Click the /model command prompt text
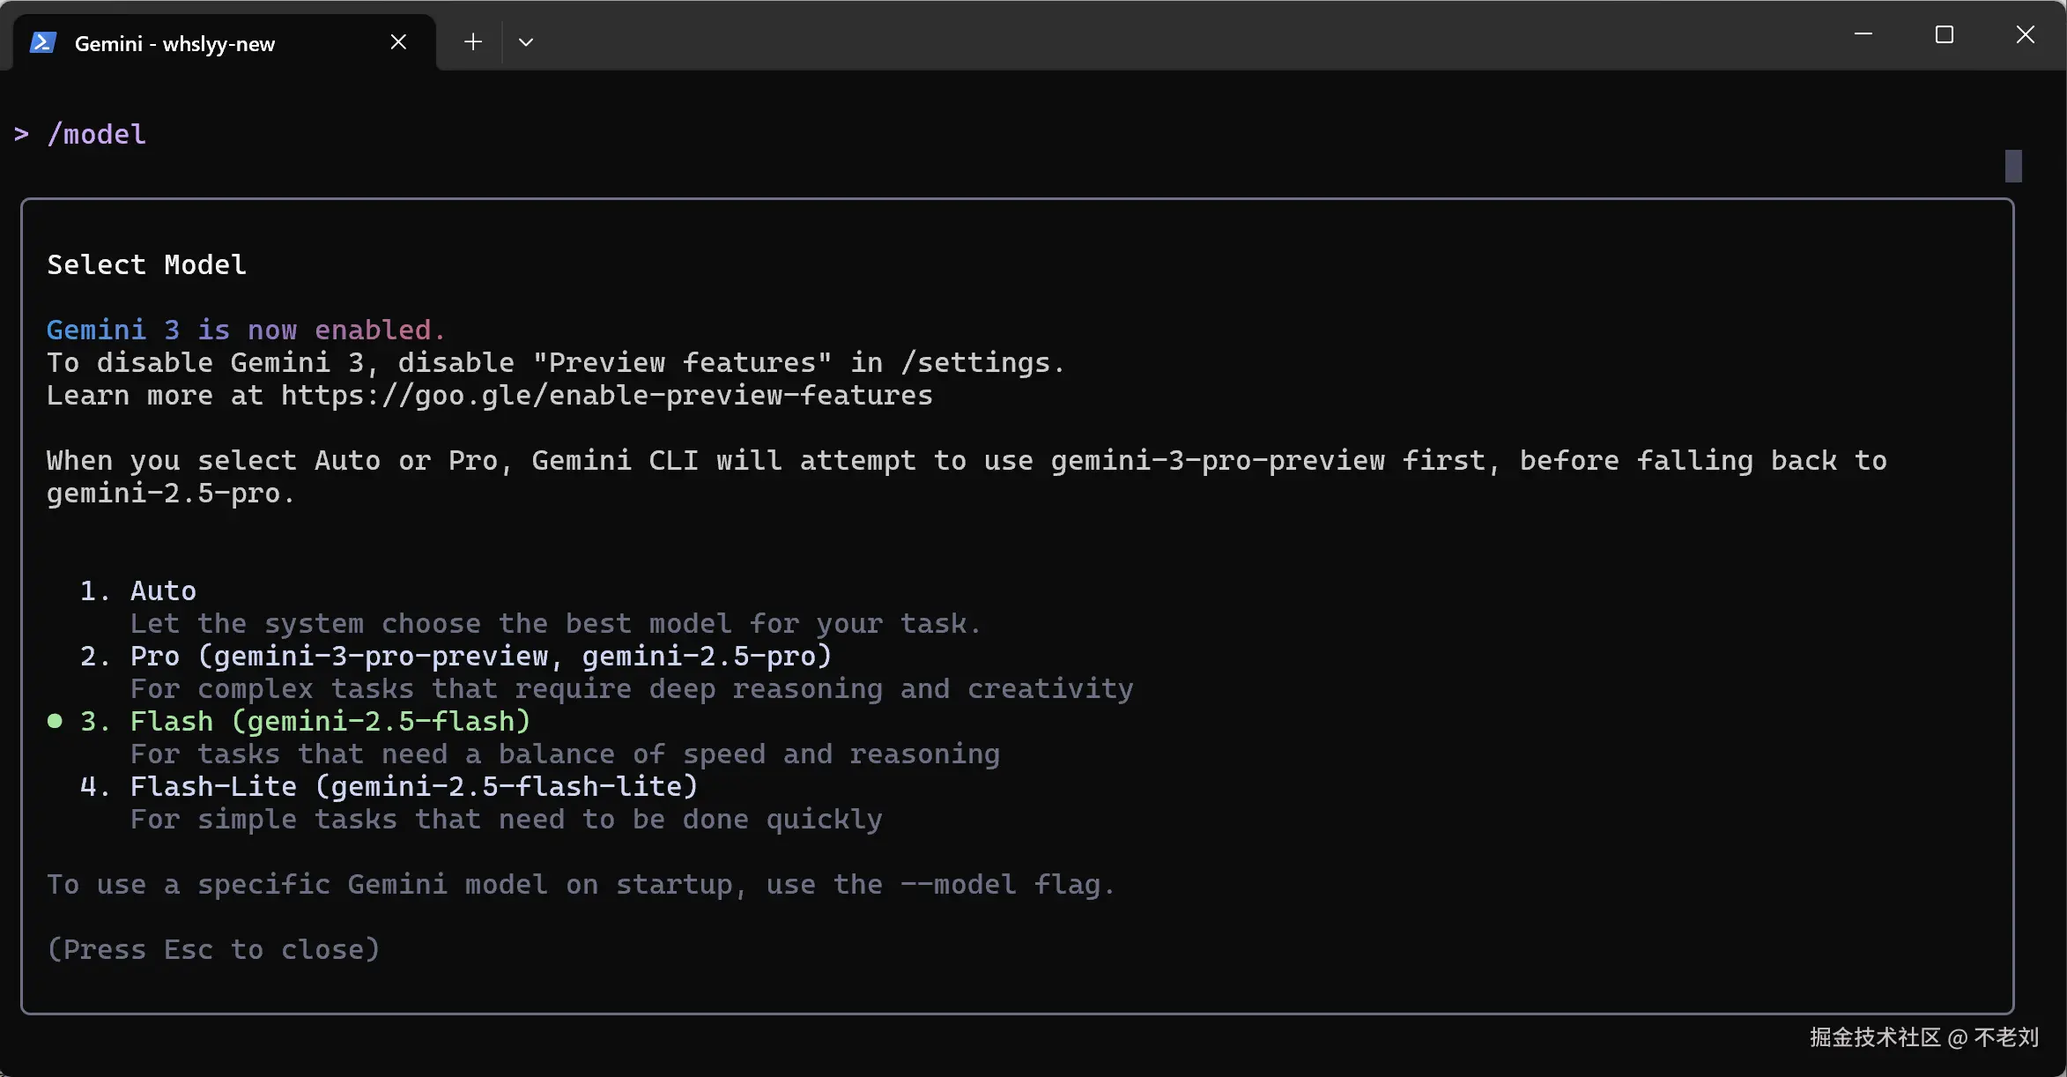2067x1077 pixels. tap(97, 134)
